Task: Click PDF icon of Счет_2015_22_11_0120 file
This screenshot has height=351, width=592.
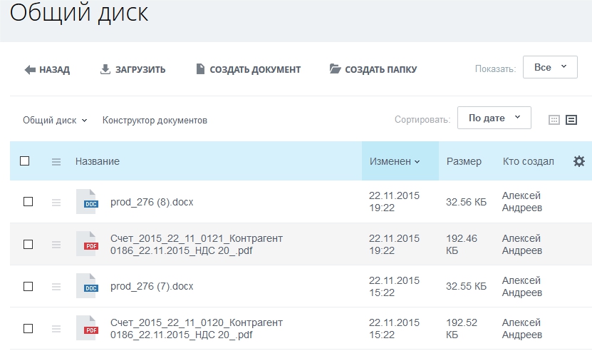Action: point(86,328)
